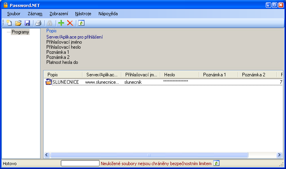This screenshot has height=169, width=286.
Task: Open the Záznam menu
Action: (x=35, y=14)
